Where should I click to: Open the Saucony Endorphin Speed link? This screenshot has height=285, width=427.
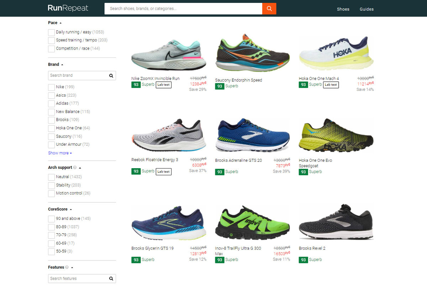point(238,80)
